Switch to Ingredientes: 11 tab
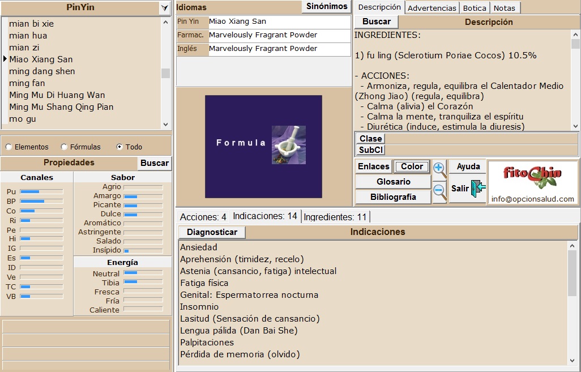 click(335, 217)
